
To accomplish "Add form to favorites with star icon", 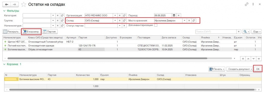I will click(23, 5).
